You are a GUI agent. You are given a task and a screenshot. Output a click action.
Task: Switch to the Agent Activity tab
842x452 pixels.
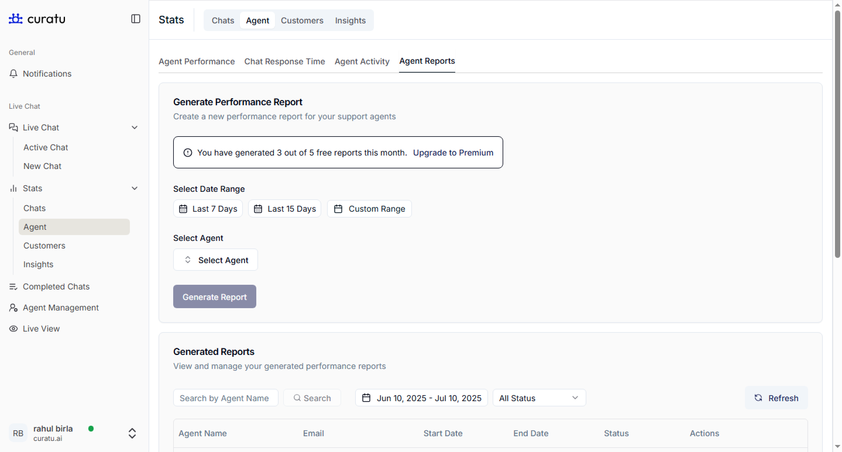tap(362, 61)
